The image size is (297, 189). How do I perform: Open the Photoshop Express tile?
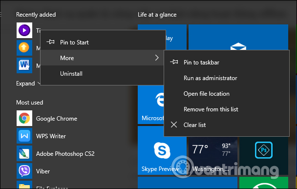click(263, 156)
